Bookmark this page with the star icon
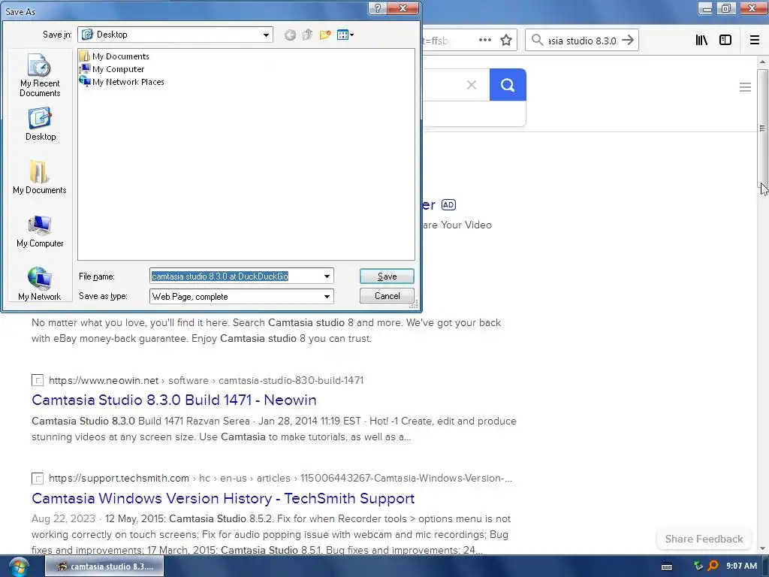The image size is (769, 577). coord(506,41)
